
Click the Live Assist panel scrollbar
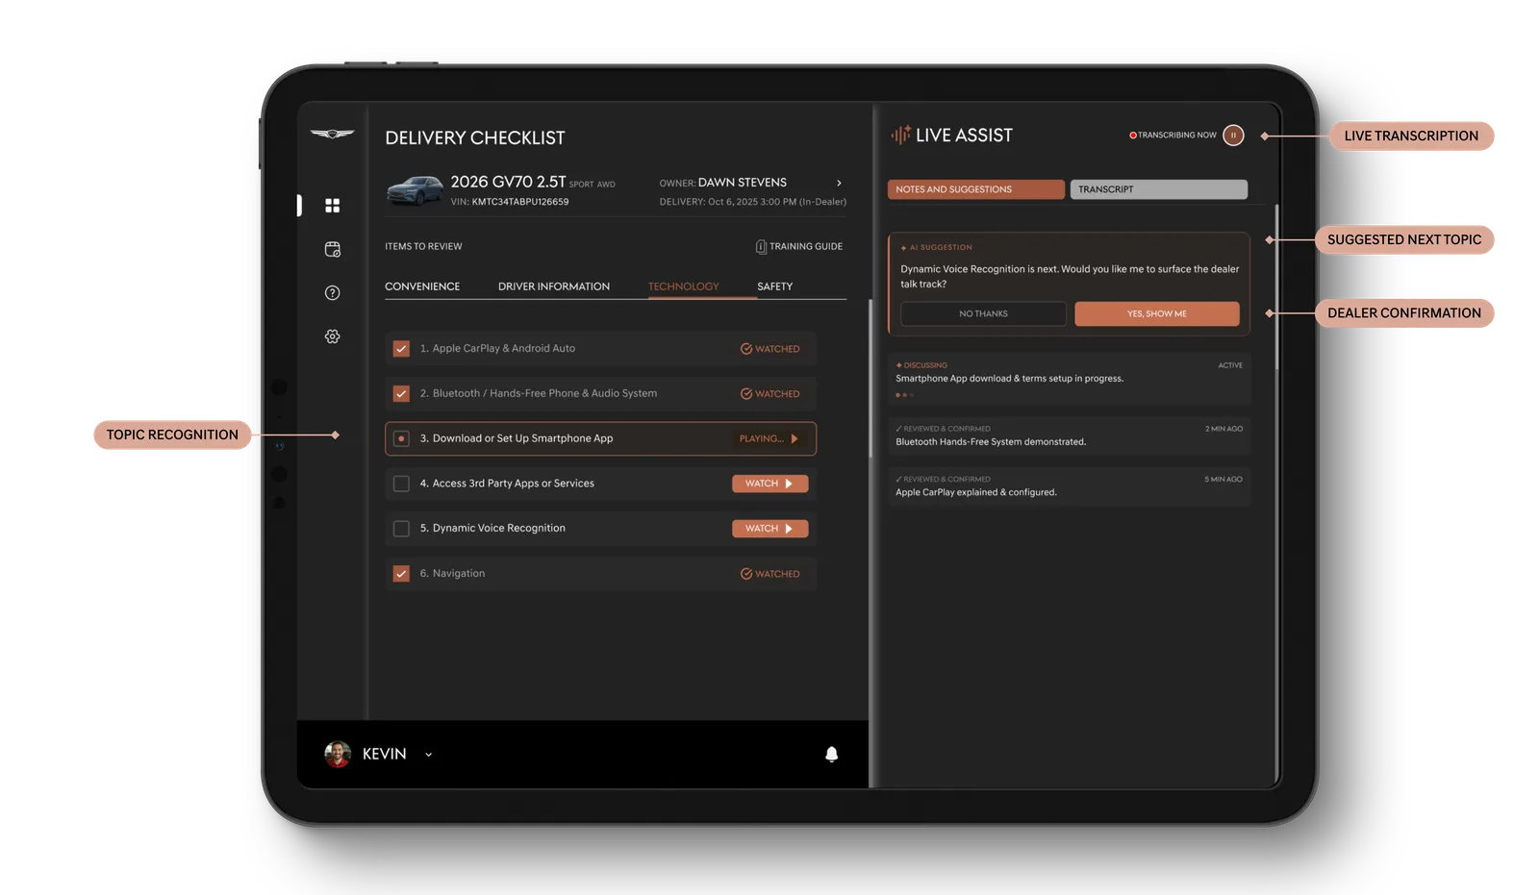(1277, 286)
